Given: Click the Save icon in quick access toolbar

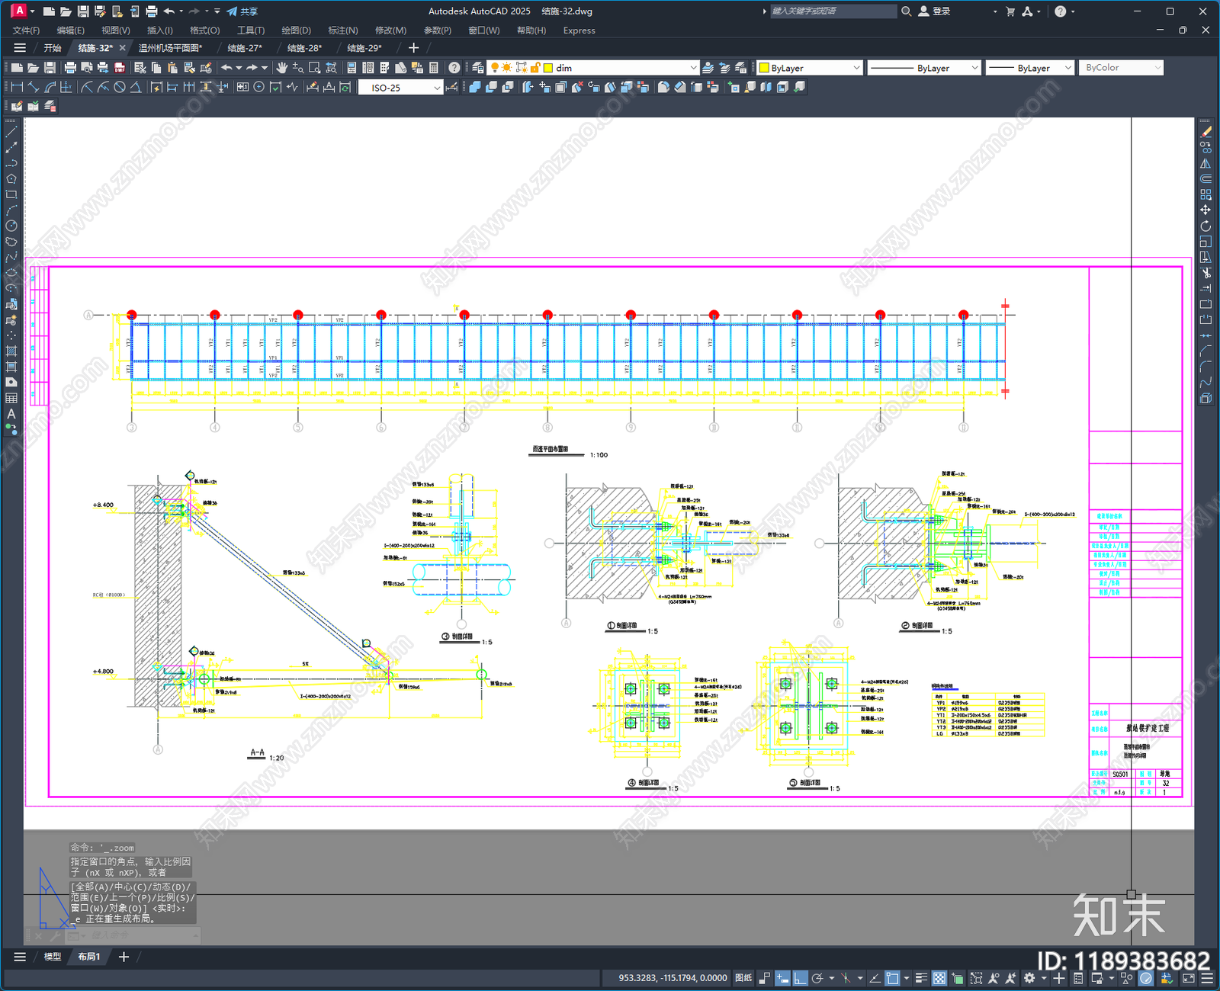Looking at the screenshot, I should pyautogui.click(x=83, y=11).
